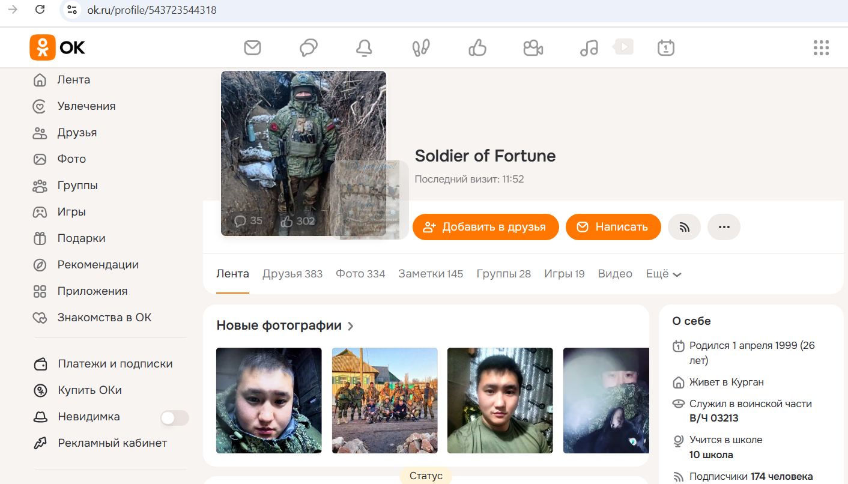Open the three-dot more actions menu
The height and width of the screenshot is (484, 848).
pyautogui.click(x=724, y=227)
